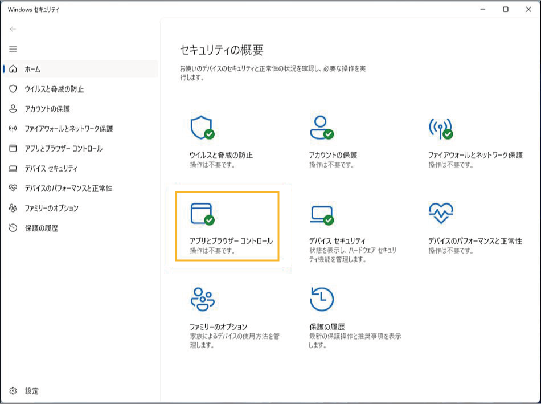Expand the hamburger navigation menu
Image resolution: width=541 pixels, height=404 pixels.
13,49
